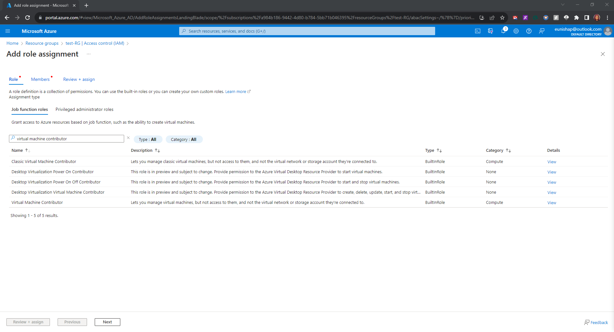Clear the role search box with X

[x=128, y=138]
